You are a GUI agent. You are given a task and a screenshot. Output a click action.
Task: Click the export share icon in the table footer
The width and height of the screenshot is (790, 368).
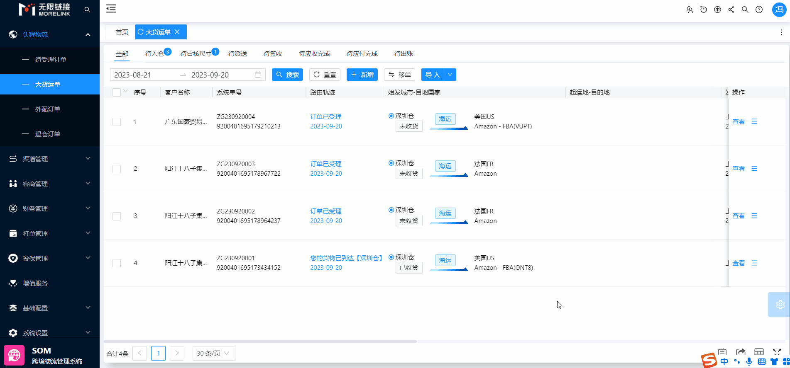[x=741, y=352]
